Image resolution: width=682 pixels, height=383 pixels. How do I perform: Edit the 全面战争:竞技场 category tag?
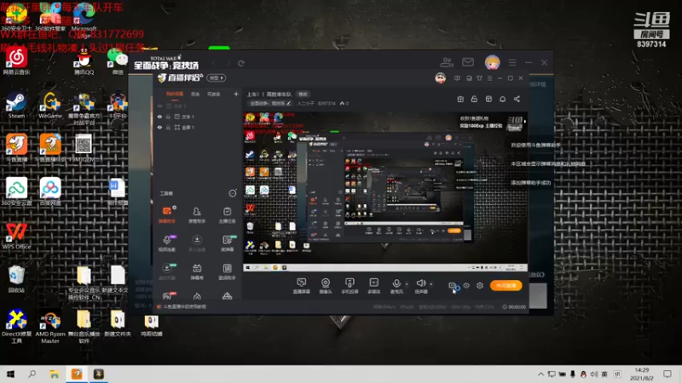pyautogui.click(x=270, y=103)
